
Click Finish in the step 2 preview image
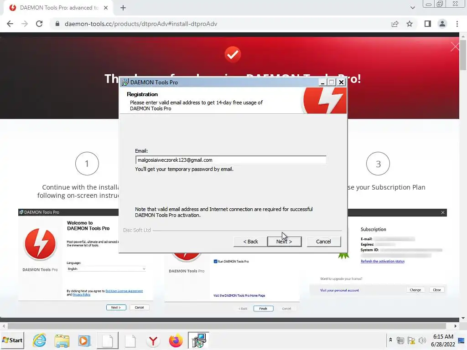(x=263, y=309)
